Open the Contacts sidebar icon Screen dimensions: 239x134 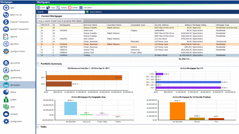pyautogui.click(x=6, y=114)
